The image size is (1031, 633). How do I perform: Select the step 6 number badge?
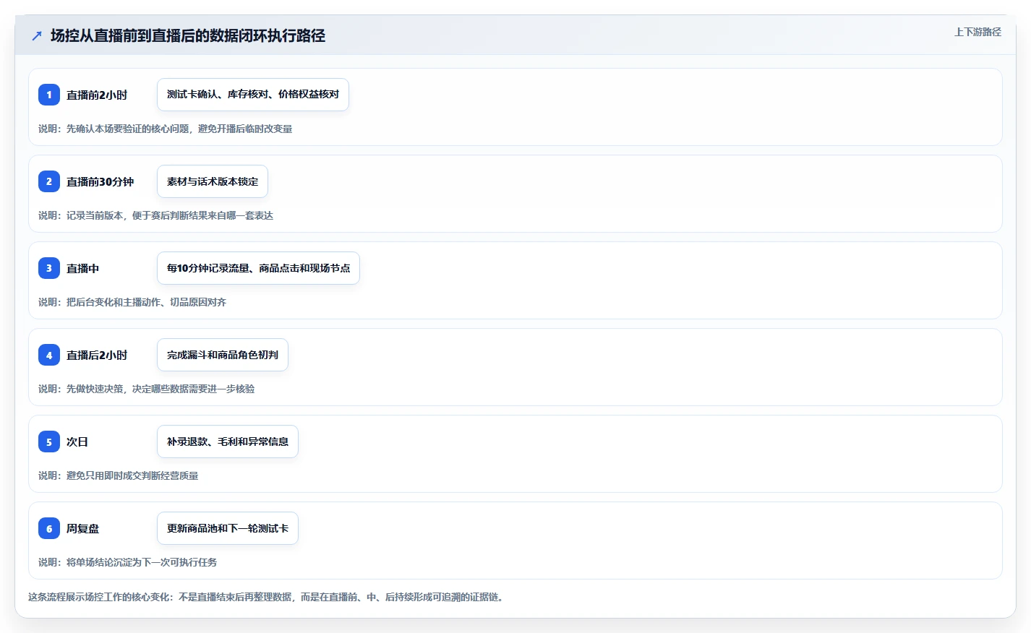coord(49,528)
